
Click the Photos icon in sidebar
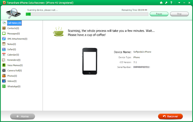[x=4, y=76]
